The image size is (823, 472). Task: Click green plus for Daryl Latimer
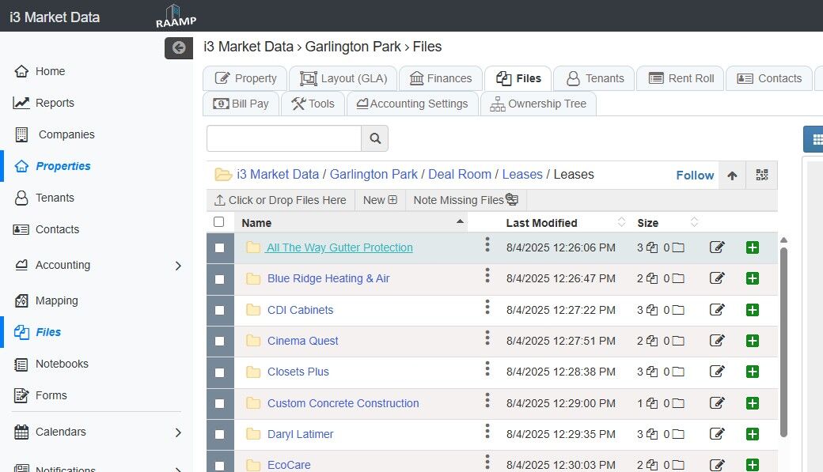752,434
